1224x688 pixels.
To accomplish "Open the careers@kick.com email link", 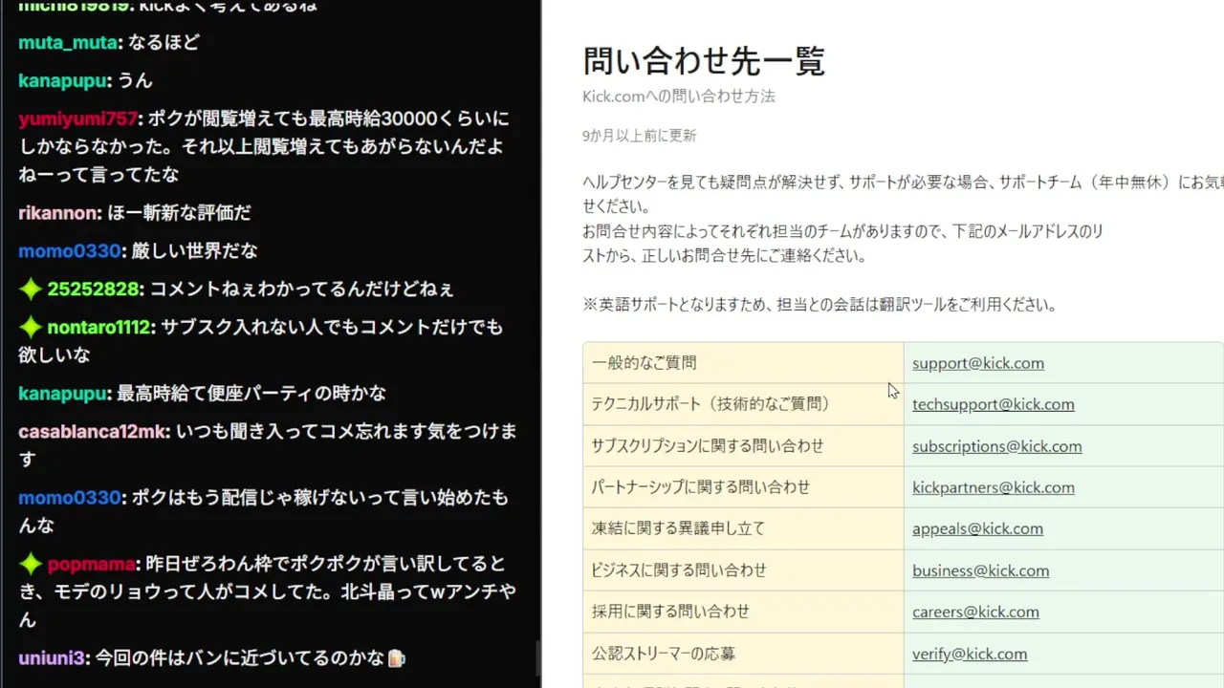I will 975,612.
